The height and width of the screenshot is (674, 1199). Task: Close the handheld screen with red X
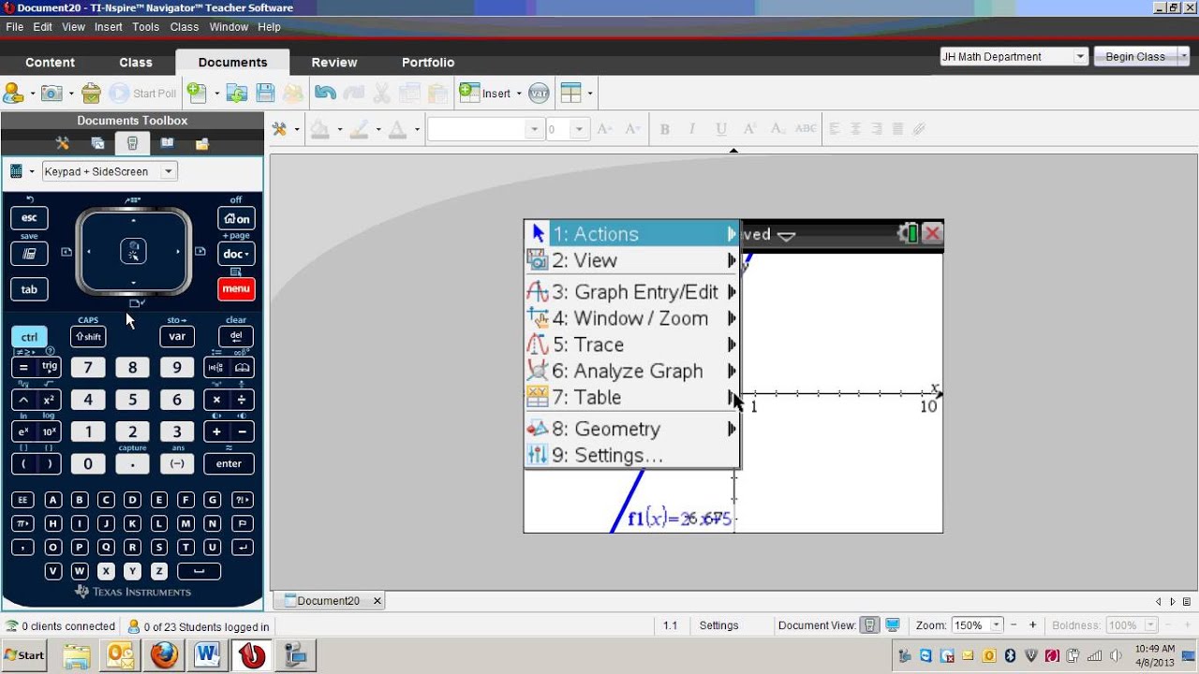click(932, 234)
